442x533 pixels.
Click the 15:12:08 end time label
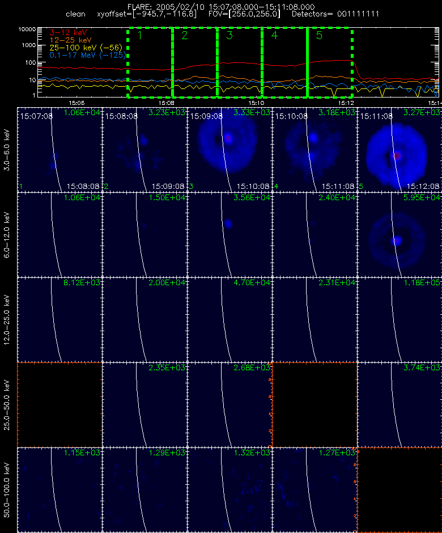[423, 187]
